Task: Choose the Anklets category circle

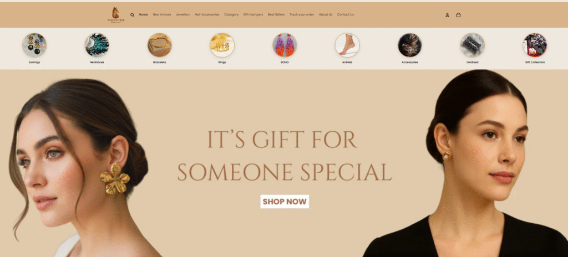Action: tap(347, 45)
